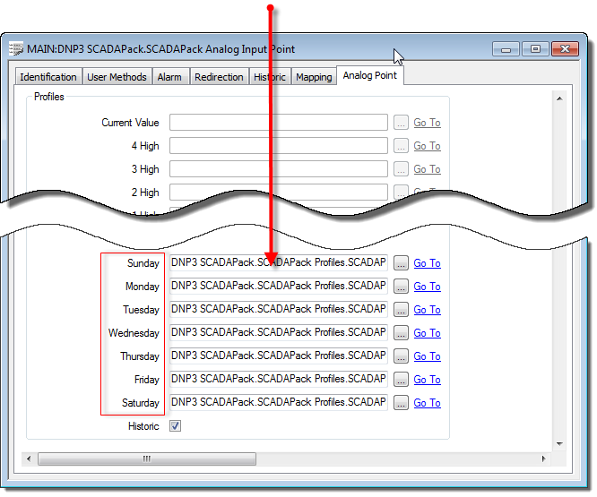Click Go To link for Saturday profile
This screenshot has width=597, height=497.
coord(427,403)
